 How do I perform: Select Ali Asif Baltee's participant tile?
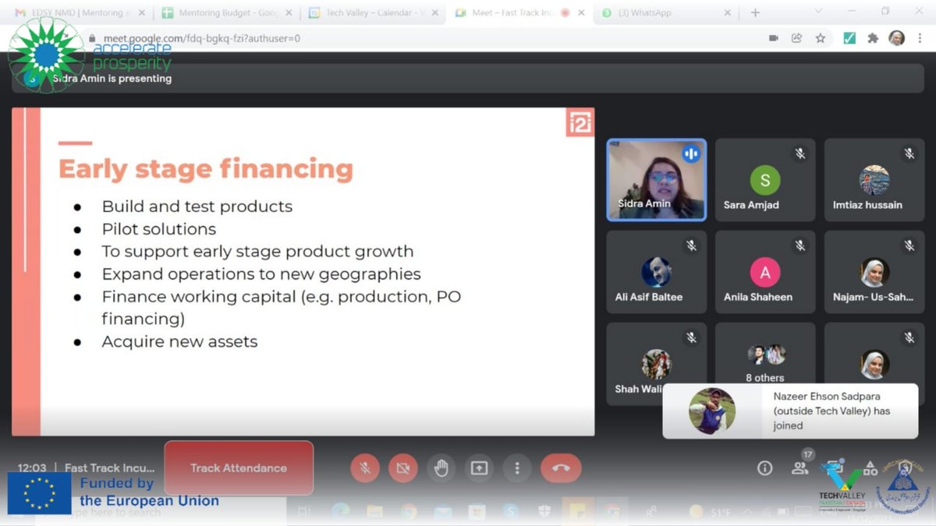(656, 272)
